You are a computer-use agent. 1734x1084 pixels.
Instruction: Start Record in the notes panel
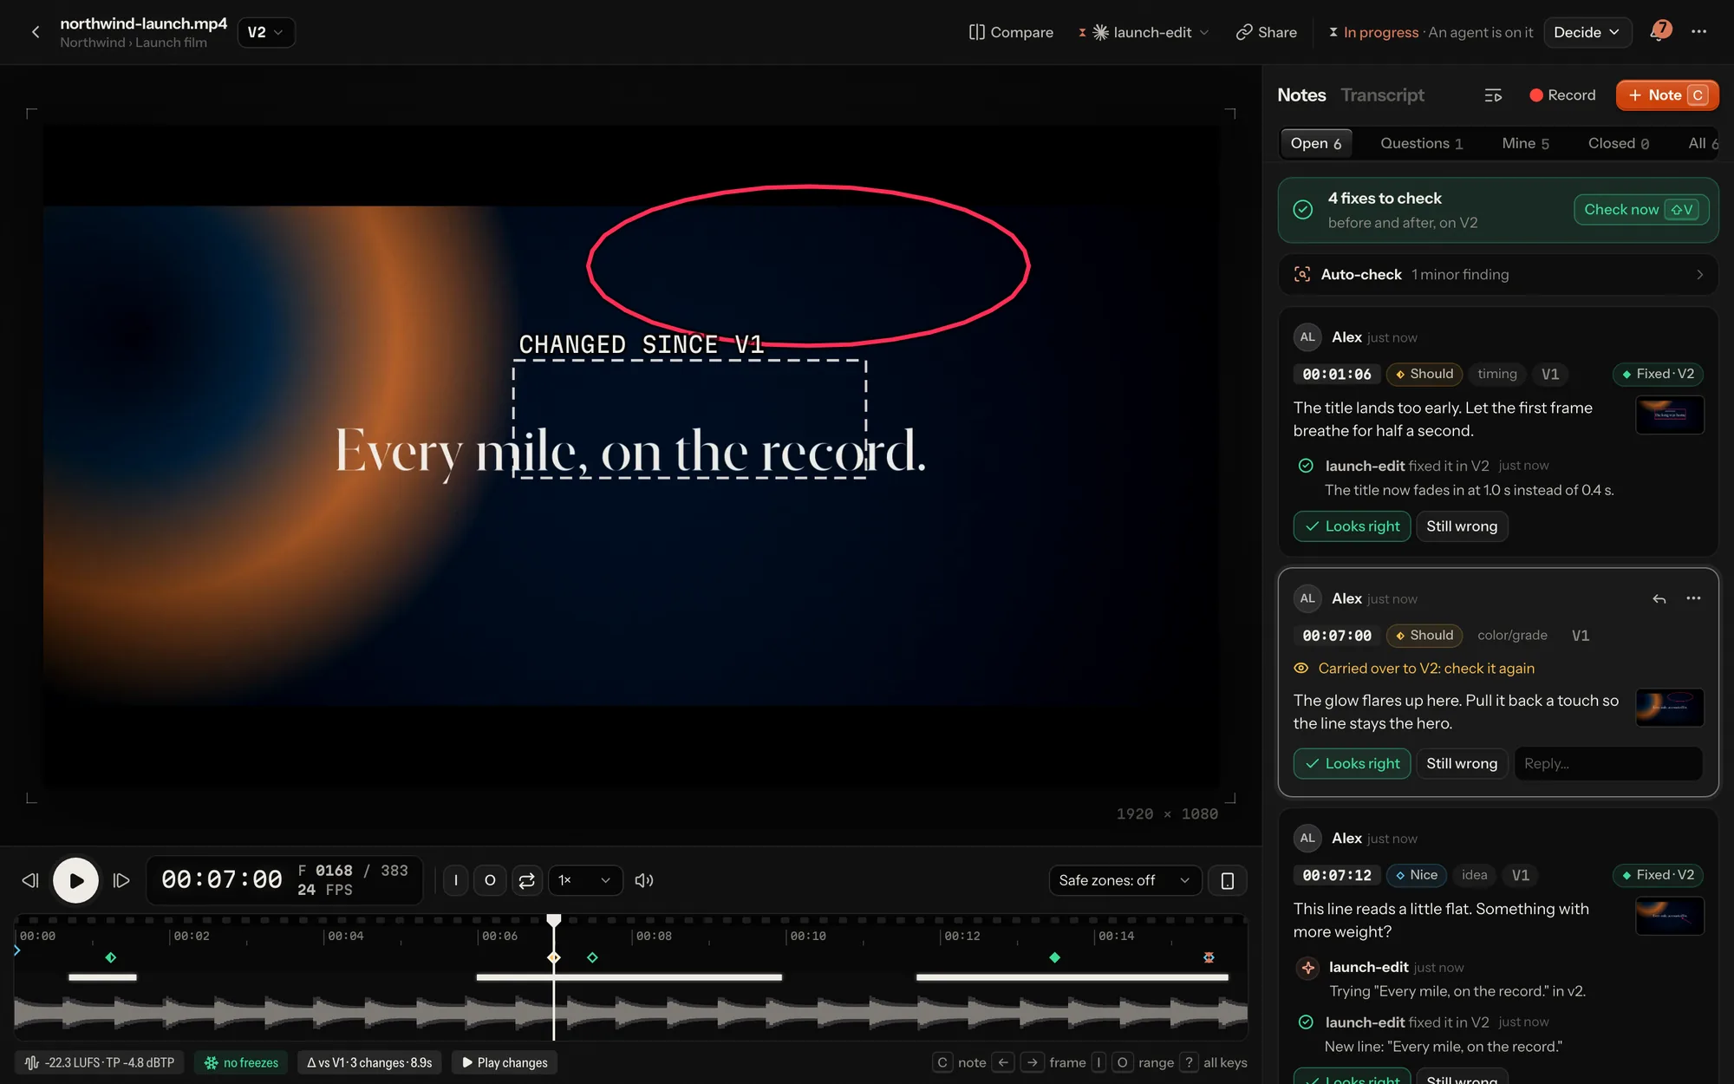1561,95
